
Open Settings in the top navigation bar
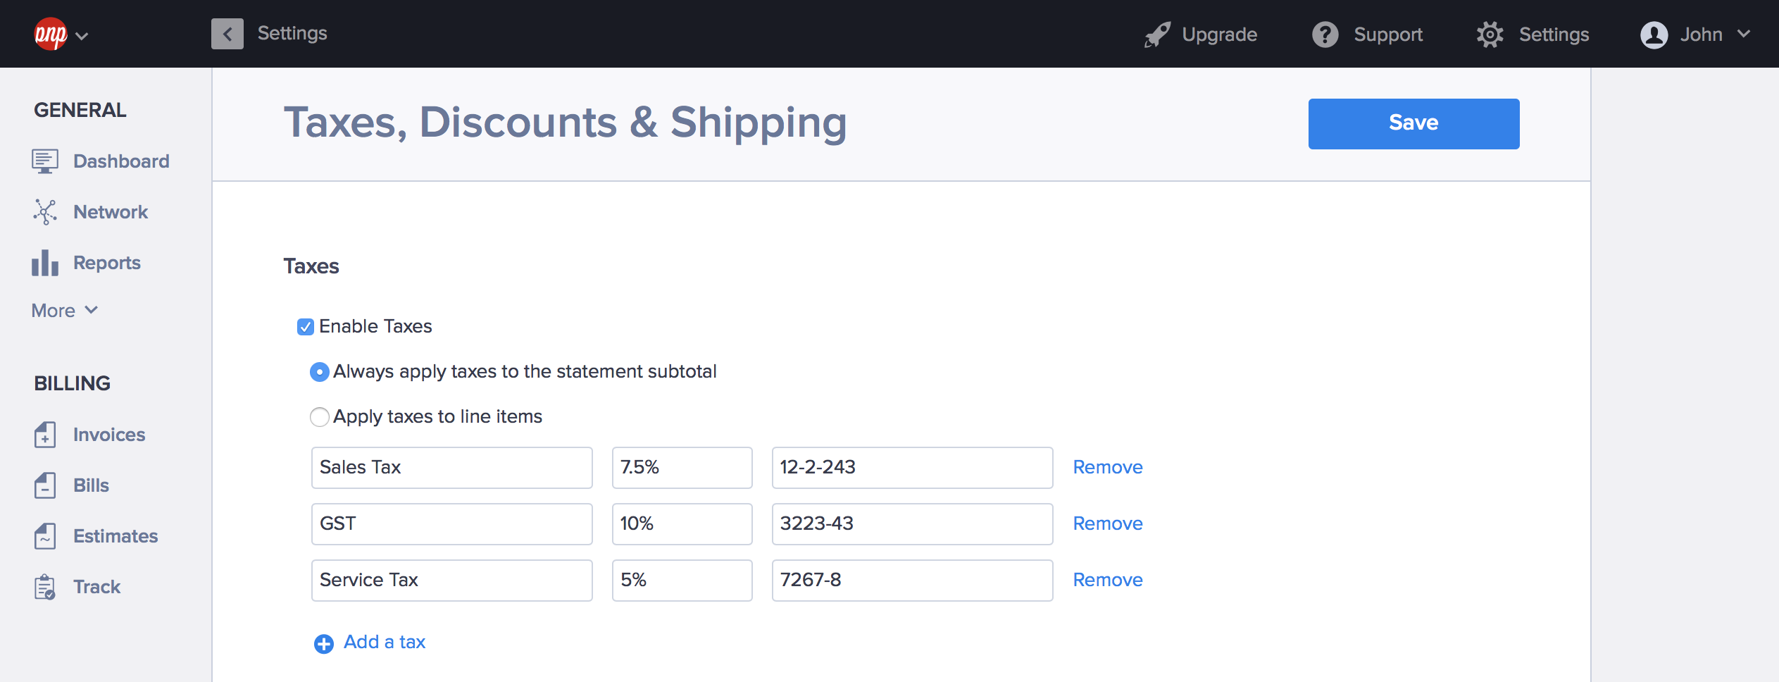pos(1533,35)
